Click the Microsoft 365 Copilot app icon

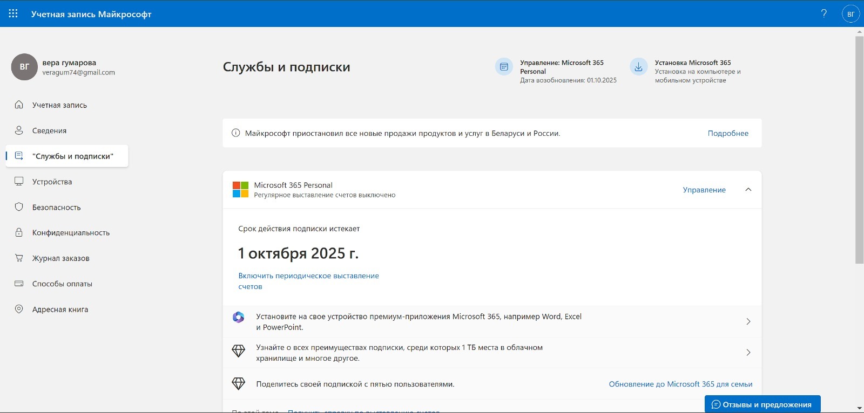point(238,317)
